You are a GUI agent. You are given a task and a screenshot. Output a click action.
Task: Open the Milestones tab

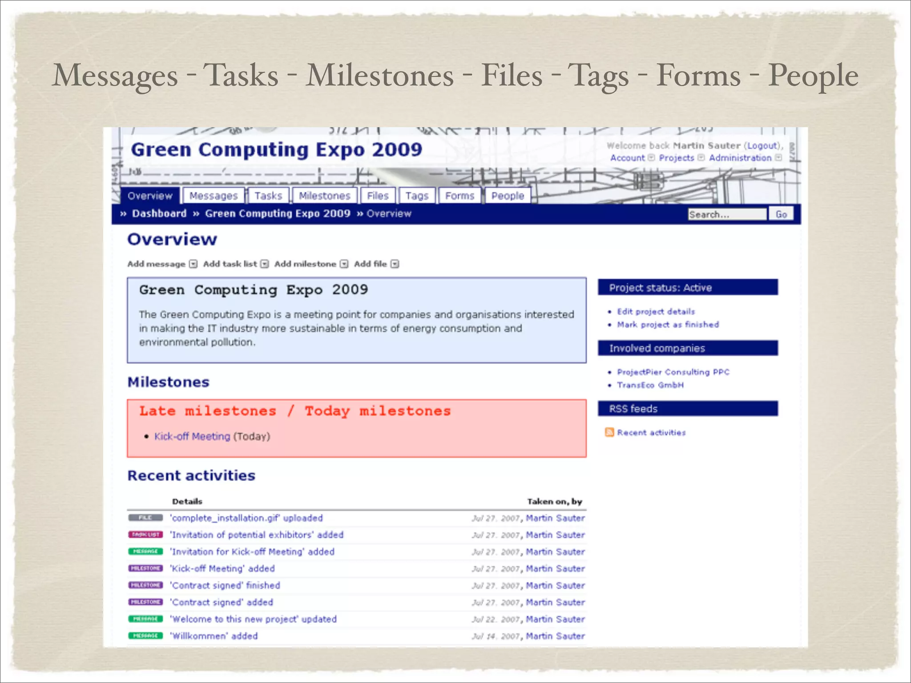tap(324, 196)
